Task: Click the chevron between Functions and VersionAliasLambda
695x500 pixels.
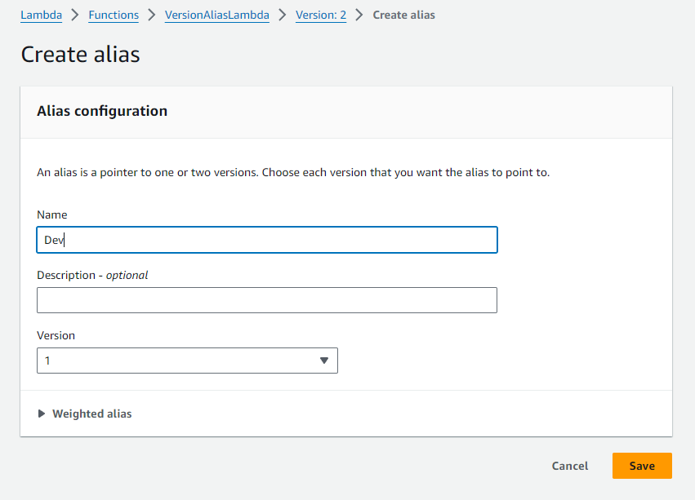Action: point(152,15)
